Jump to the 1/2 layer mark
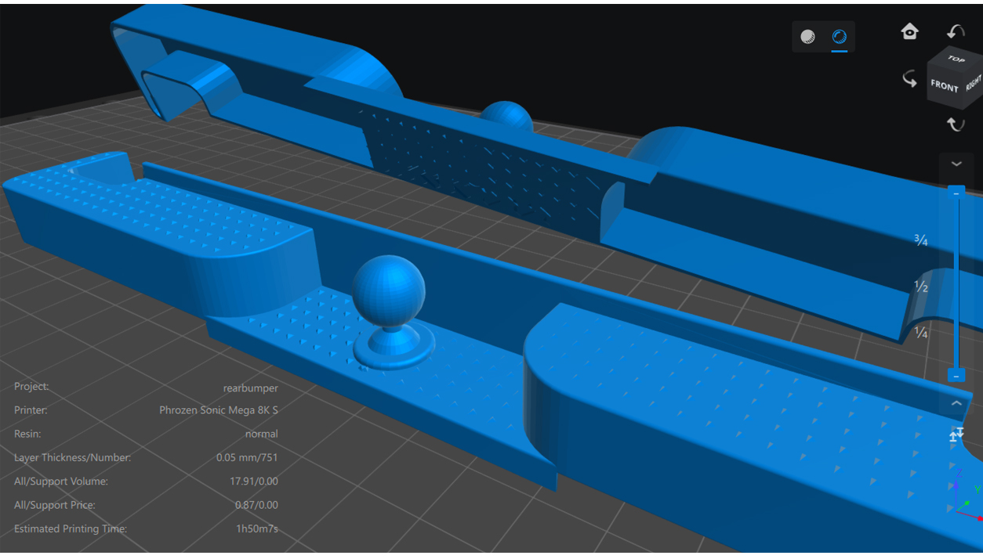983x559 pixels. point(921,287)
